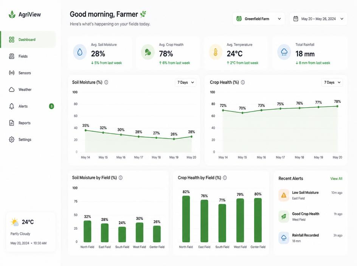Image resolution: width=357 pixels, height=266 pixels.
Task: Click the Weather cloud icon
Action: 12,90
